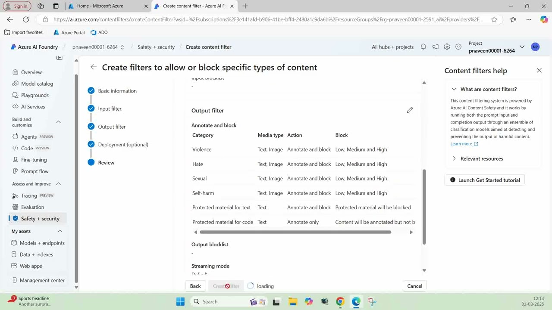The image size is (552, 310).
Task: Collapse My assets group
Action: pyautogui.click(x=60, y=231)
